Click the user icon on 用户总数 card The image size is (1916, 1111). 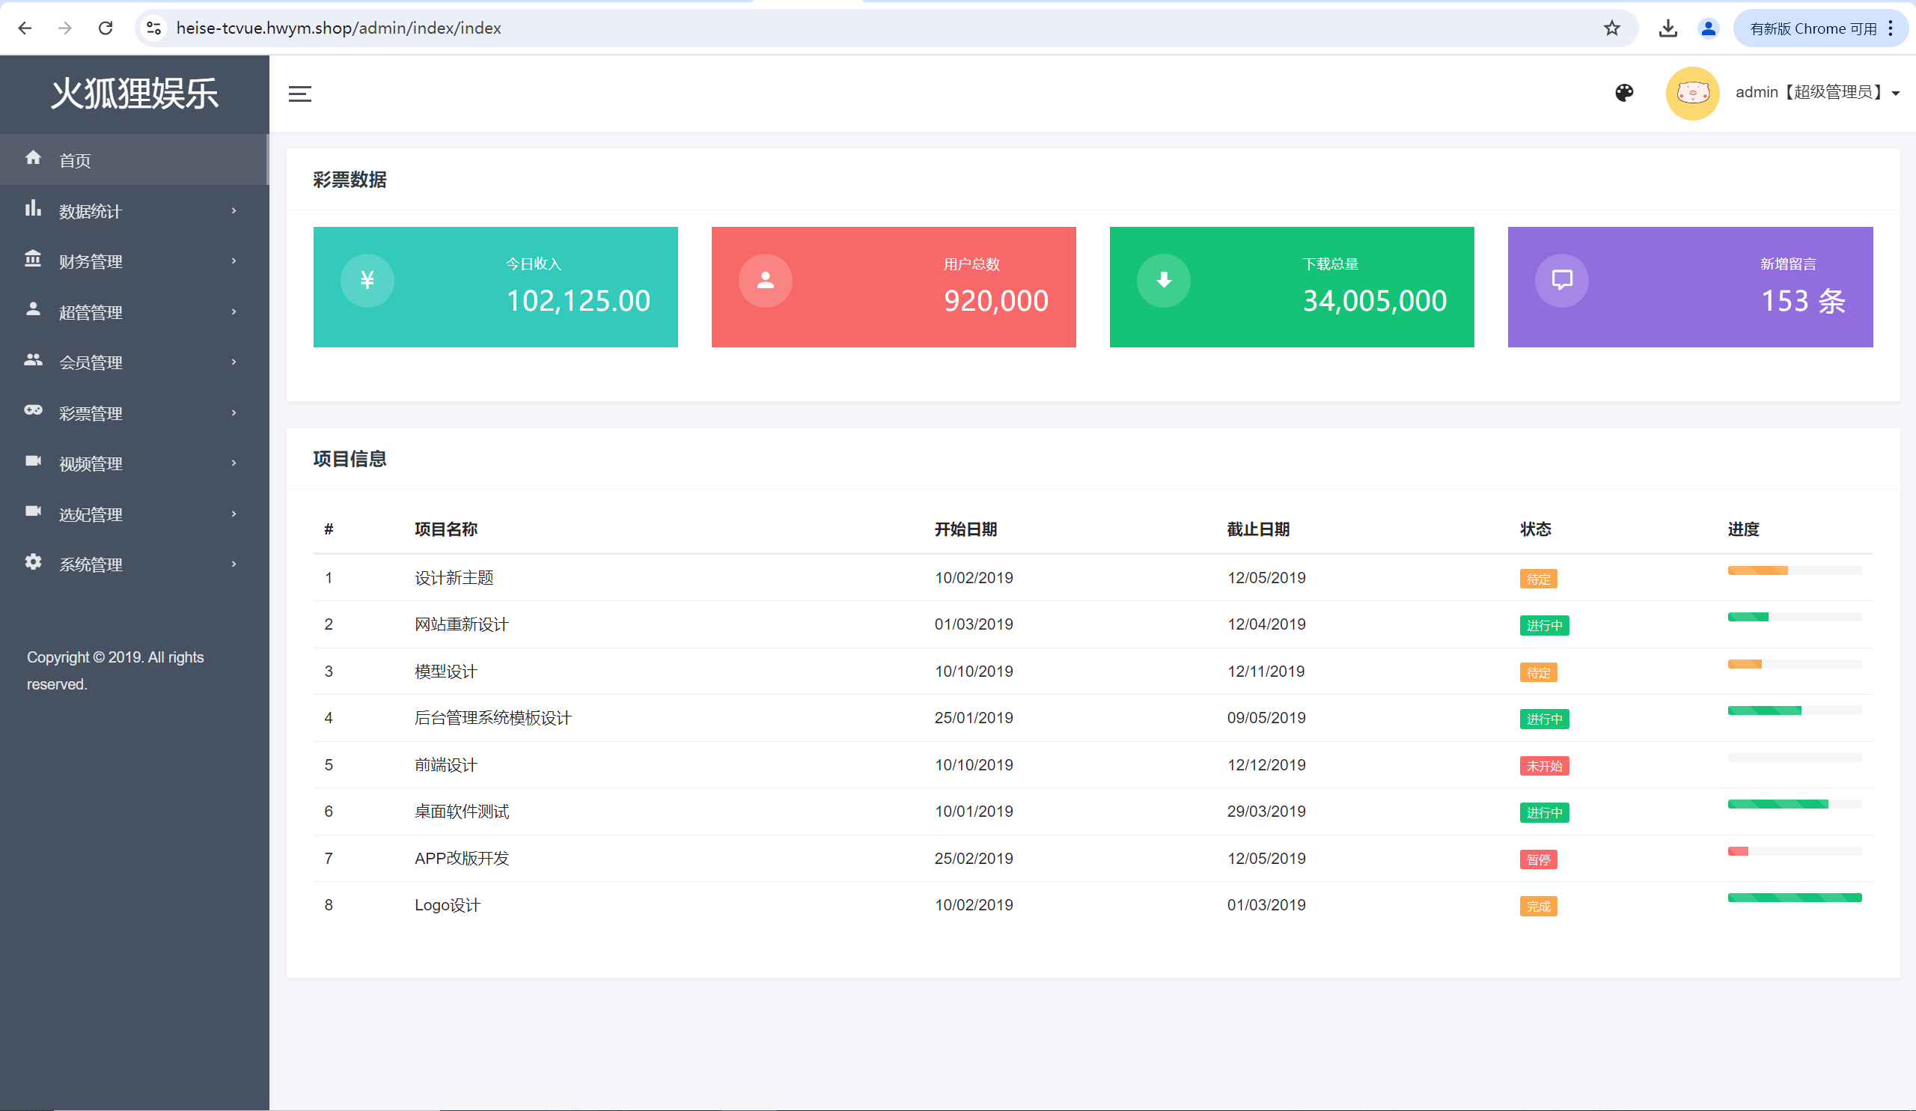point(766,281)
